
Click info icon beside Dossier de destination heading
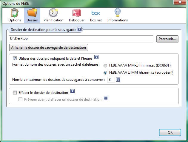pos(80,29)
